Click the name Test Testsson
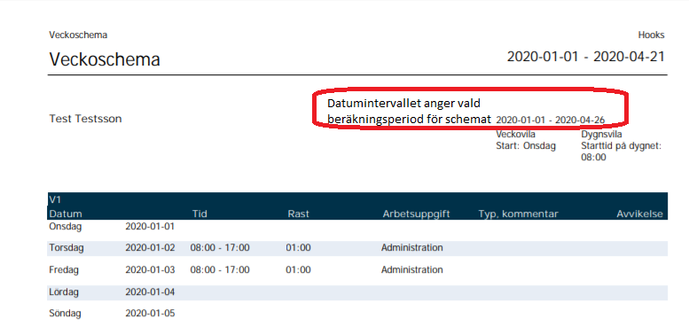This screenshot has width=689, height=334. (86, 119)
